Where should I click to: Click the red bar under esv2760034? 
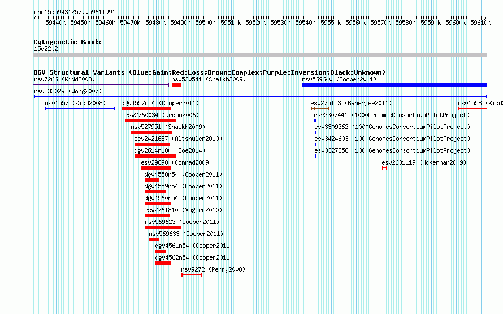coord(150,121)
